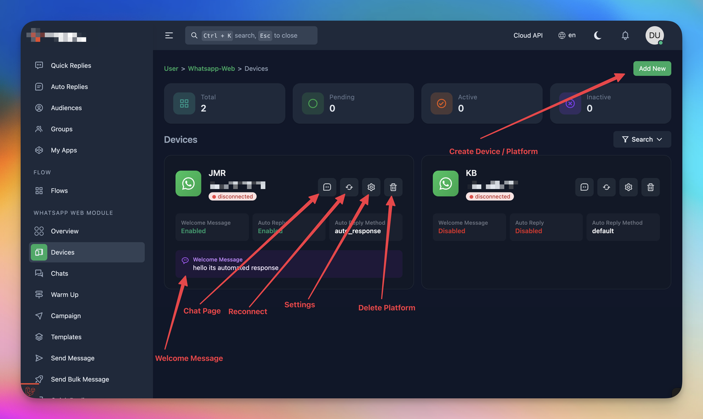The height and width of the screenshot is (419, 703).
Task: Click the Total devices grid icon
Action: tap(184, 103)
